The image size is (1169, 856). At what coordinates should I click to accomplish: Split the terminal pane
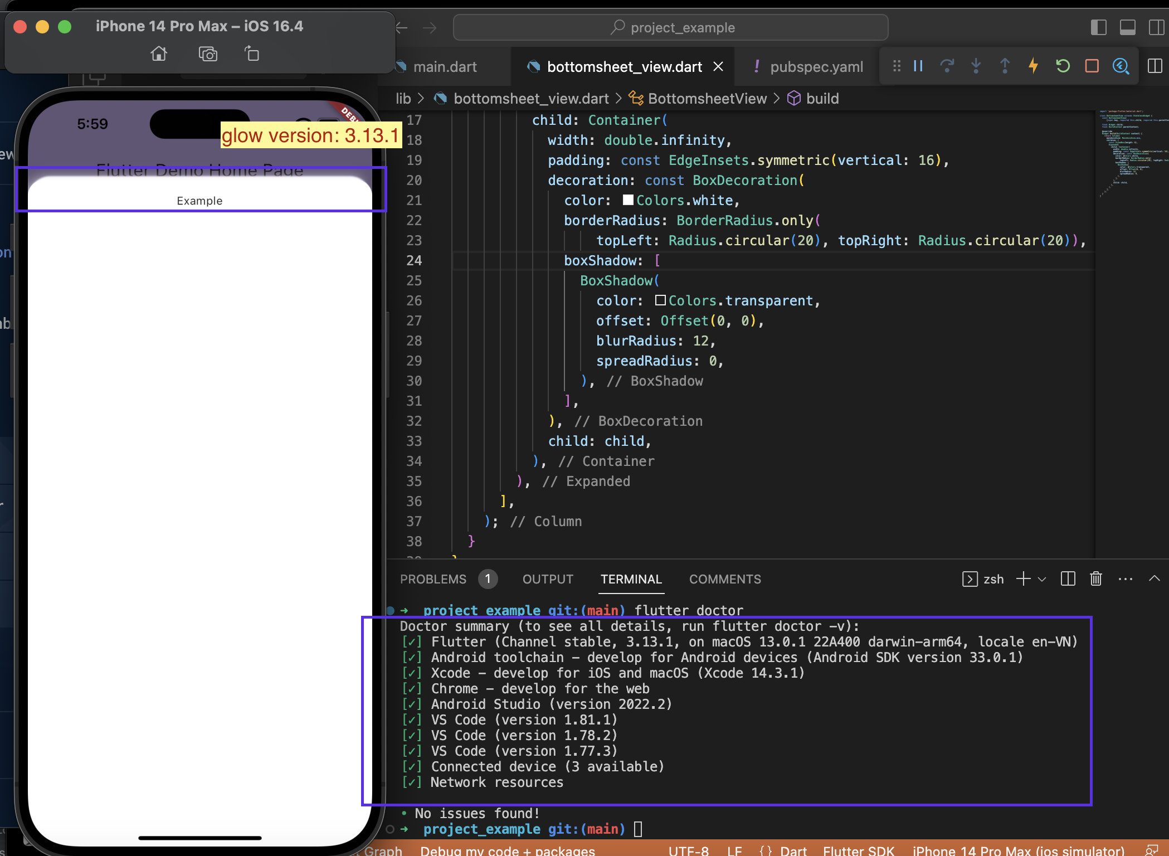[1067, 579]
